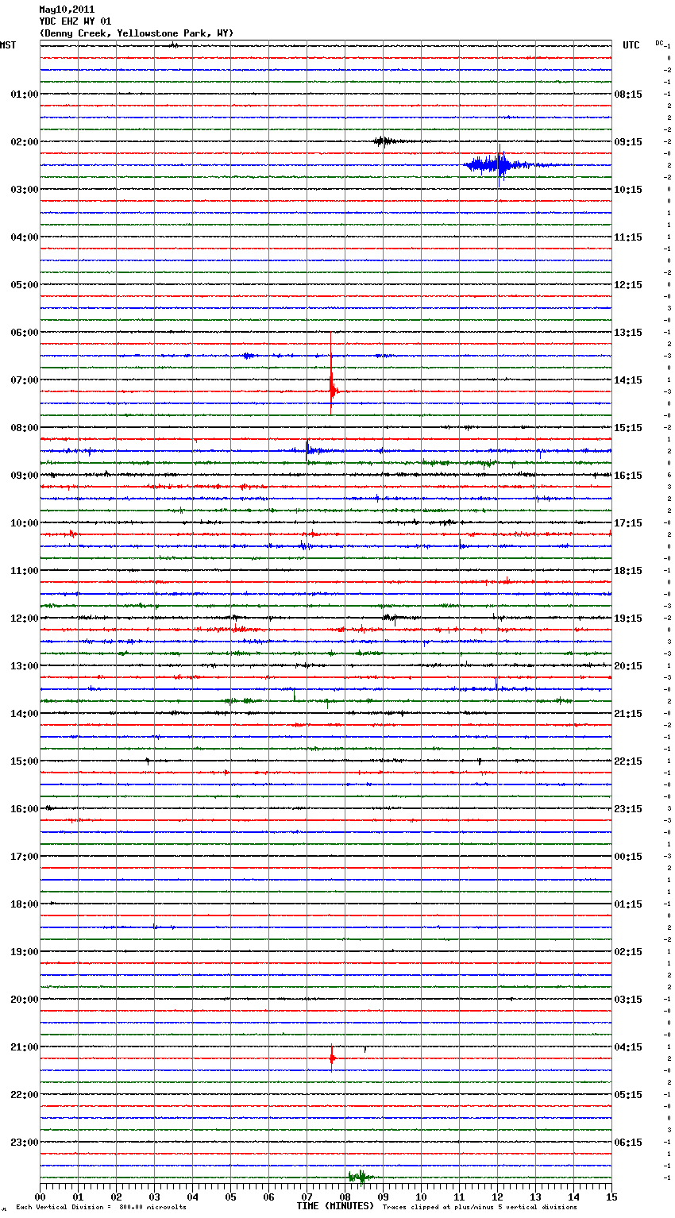Click the 00 tick on the minutes axis
This screenshot has height=1218, width=675.
point(40,1196)
